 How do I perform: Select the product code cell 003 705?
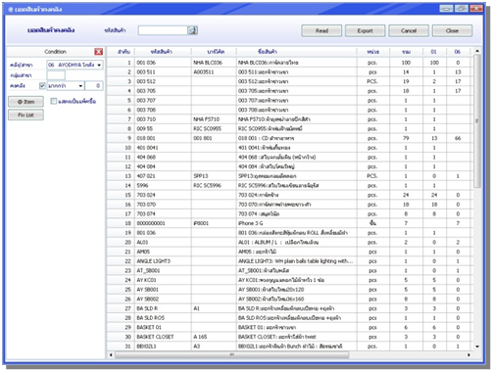tap(163, 91)
